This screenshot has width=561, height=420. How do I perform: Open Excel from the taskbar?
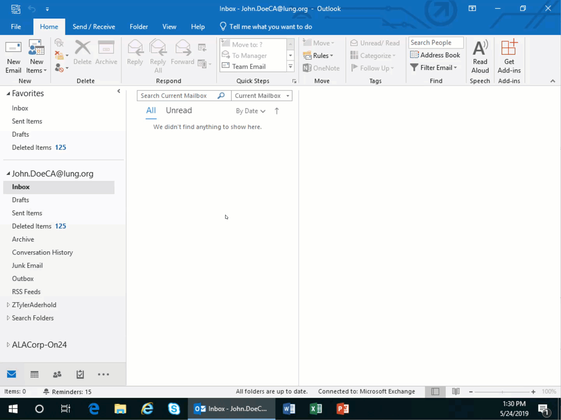(x=316, y=409)
